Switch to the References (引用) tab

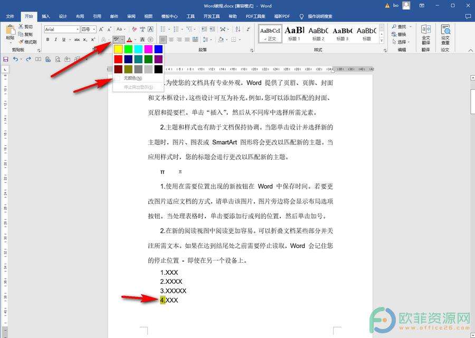[97, 16]
